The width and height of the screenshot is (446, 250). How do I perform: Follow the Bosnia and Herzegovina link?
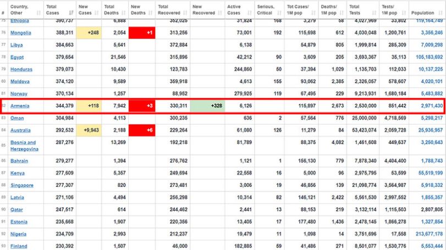pyautogui.click(x=24, y=146)
